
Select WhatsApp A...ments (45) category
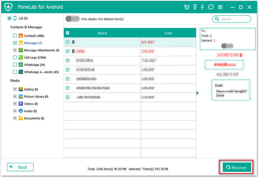(41, 72)
